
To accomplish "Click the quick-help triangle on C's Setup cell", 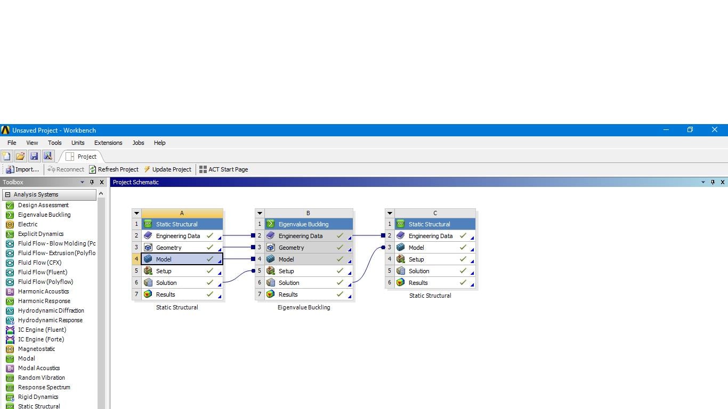I will 472,261.
